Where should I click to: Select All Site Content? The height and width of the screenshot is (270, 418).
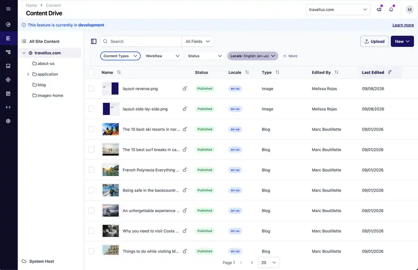40,41
